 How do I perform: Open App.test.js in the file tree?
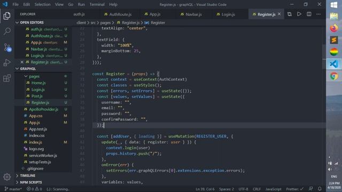click(38, 129)
